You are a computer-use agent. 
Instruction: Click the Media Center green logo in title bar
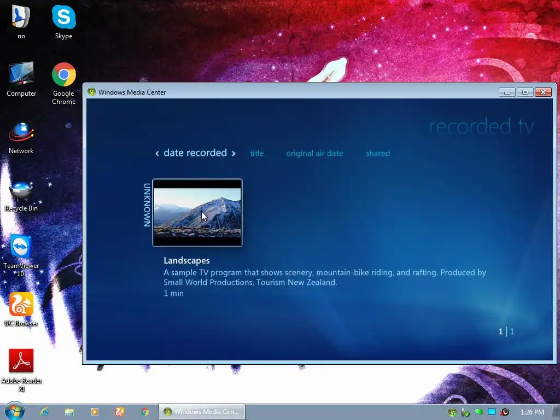coord(91,92)
